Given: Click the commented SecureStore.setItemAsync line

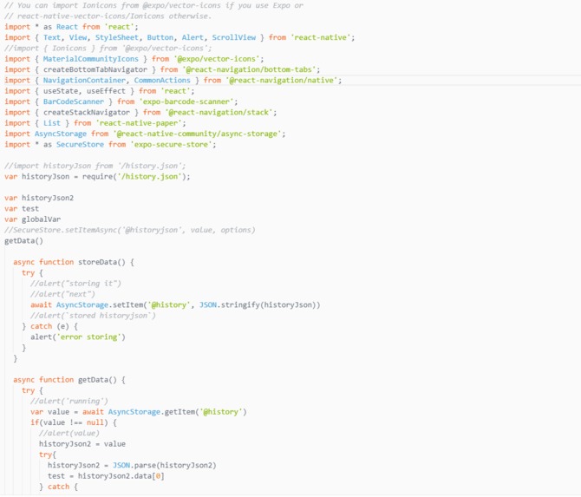Looking at the screenshot, I should pos(130,230).
